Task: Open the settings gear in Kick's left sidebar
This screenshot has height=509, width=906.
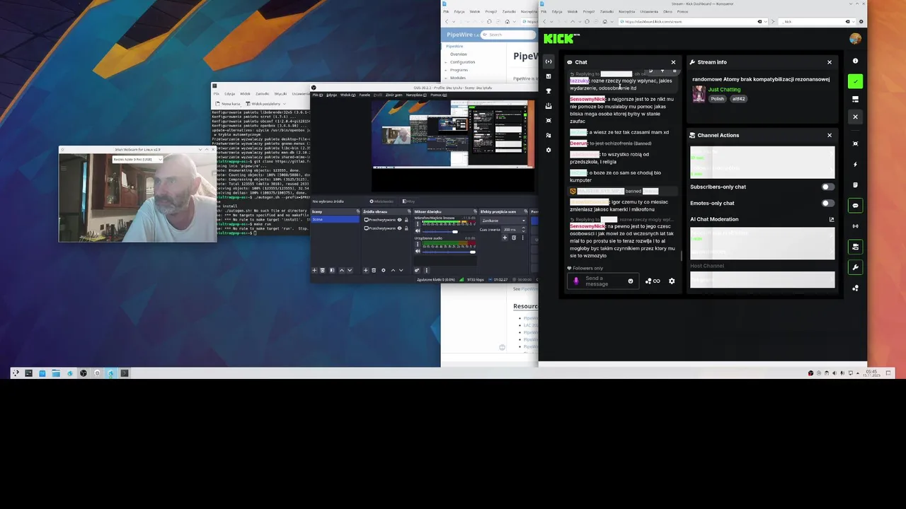Action: coord(549,150)
